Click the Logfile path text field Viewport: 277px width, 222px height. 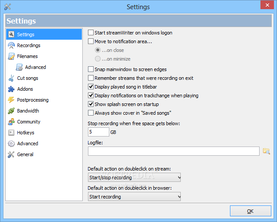coord(174,151)
